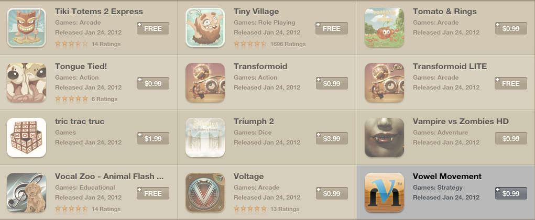Image resolution: width=535 pixels, height=220 pixels.
Task: Open the Tiki Totems 2 Express app icon
Action: [27, 28]
